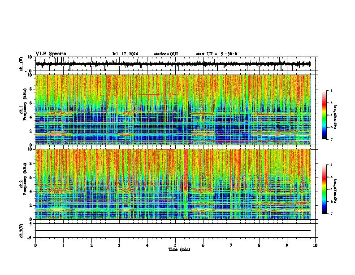The image size is (355, 275).
Task: Click the '4' tick on the time axis
Action: tap(147, 245)
